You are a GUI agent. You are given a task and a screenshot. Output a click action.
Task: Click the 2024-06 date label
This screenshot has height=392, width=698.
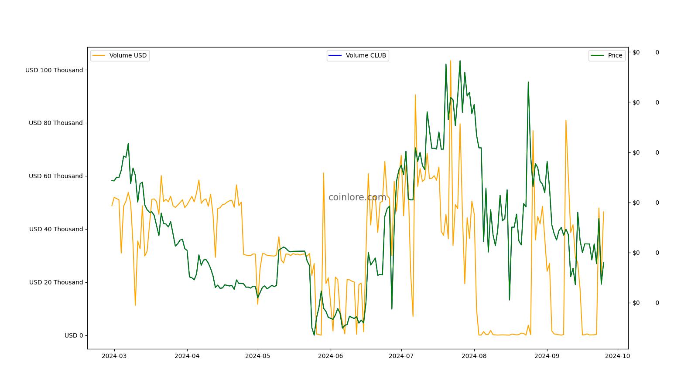(330, 355)
